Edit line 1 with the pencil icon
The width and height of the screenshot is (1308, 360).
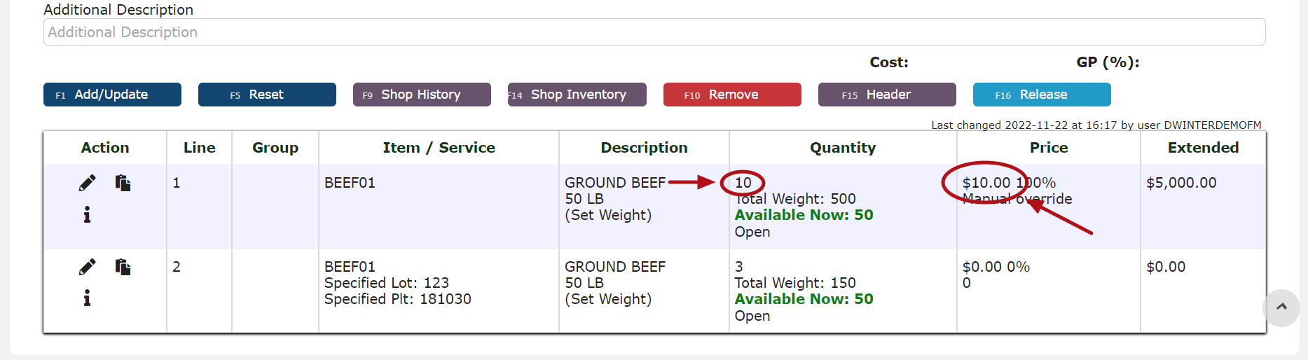tap(87, 184)
